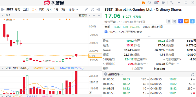
Task: Click the orange 卖 sell button
Action: (186, 21)
